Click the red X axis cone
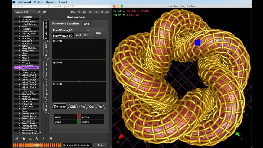The image size is (263, 148). 121,137
